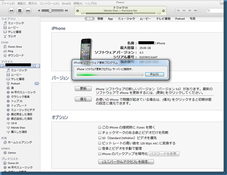Click the high volume speaker icon
Screen dimensions: 227x175
(x=66, y=11)
